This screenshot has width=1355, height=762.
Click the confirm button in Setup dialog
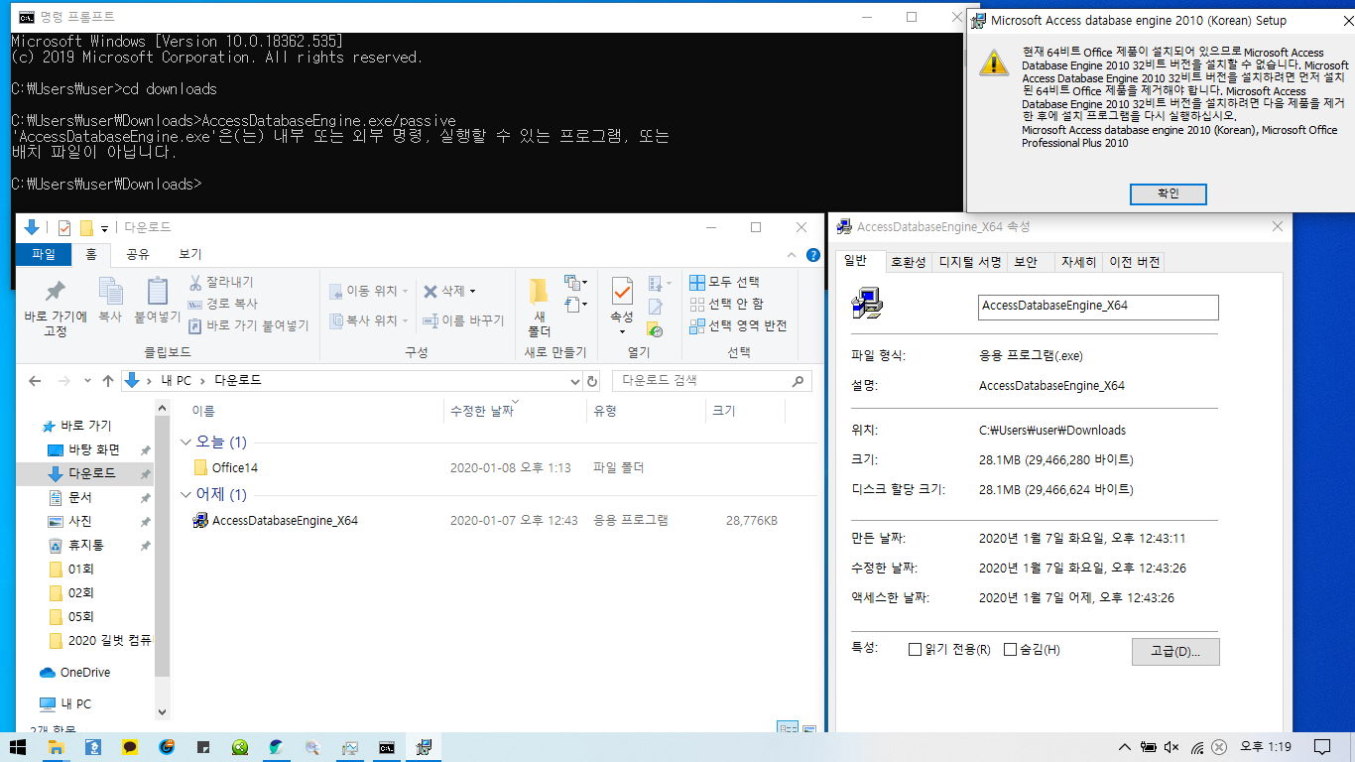tap(1168, 194)
